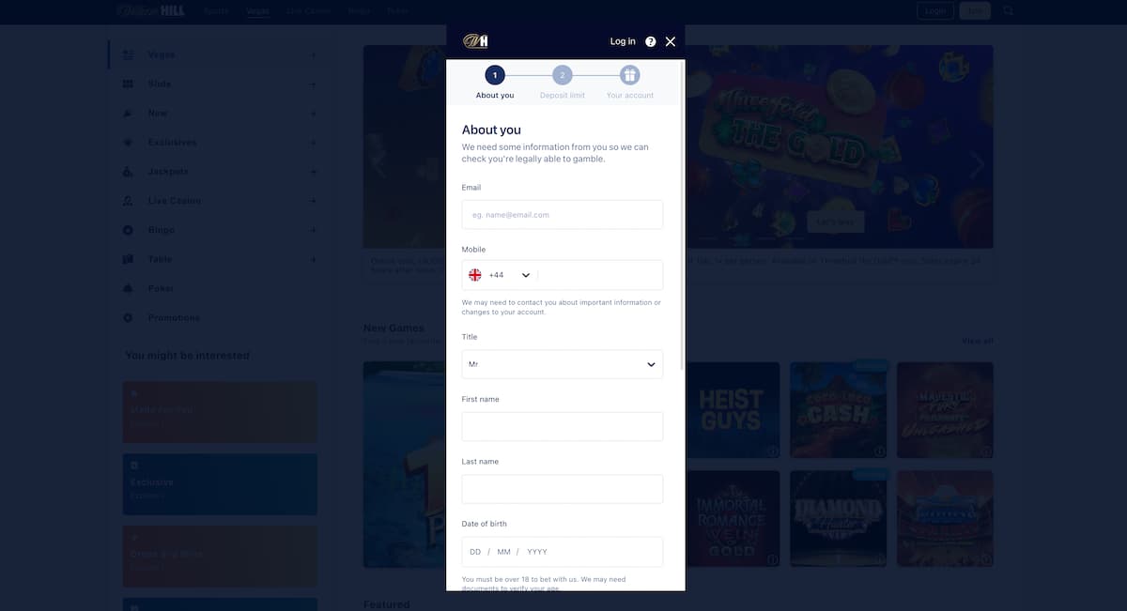1127x611 pixels.
Task: Click the Vegas sidebar icon
Action: [x=128, y=54]
